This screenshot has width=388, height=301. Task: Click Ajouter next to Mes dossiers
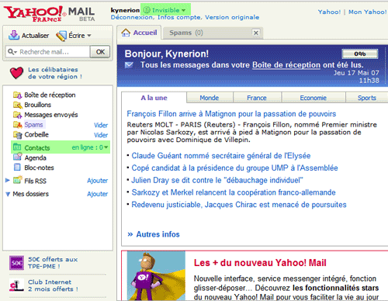[98, 194]
